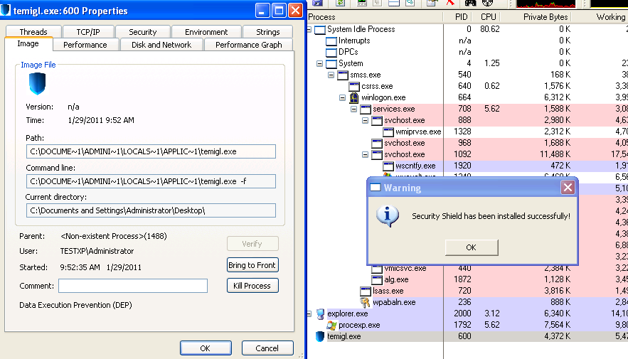Click OK in the Warning dialog
Screen dimensions: 628x359
(x=472, y=247)
